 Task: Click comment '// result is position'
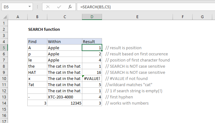point(123,48)
